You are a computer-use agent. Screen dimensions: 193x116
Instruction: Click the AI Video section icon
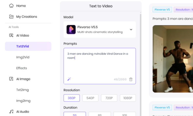(11, 35)
